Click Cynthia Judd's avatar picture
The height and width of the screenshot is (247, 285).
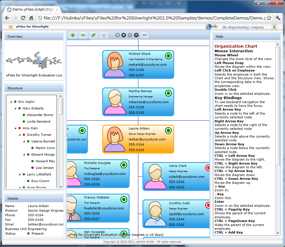pyautogui.click(x=155, y=214)
